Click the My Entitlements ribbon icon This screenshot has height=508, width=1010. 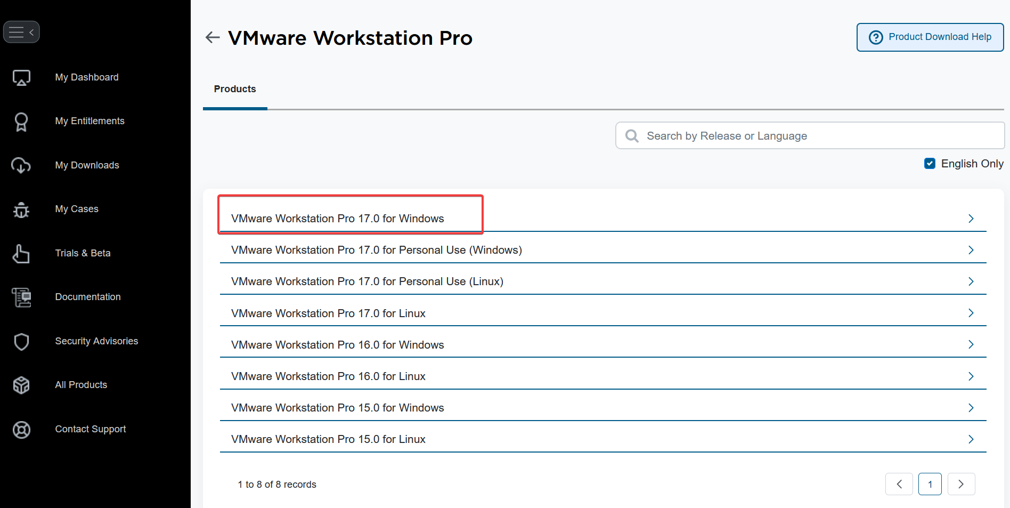click(x=21, y=122)
